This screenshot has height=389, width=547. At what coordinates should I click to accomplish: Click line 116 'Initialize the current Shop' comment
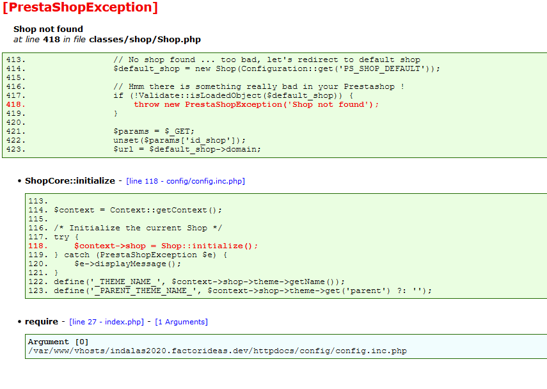coord(138,228)
